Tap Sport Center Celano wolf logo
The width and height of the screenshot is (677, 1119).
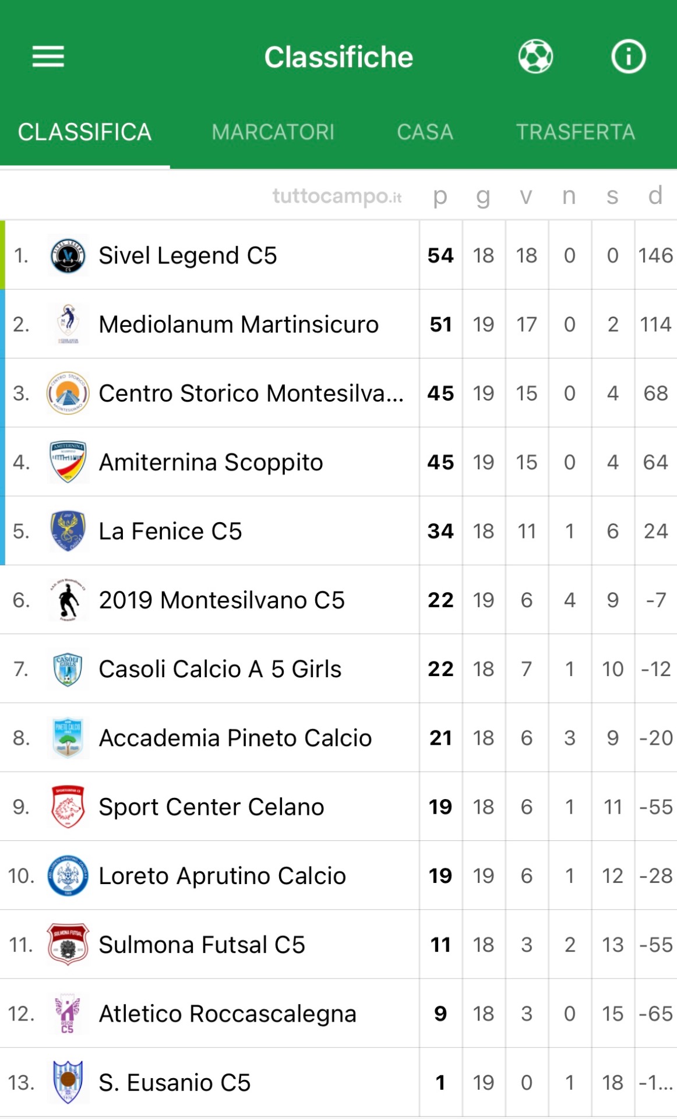coord(68,807)
